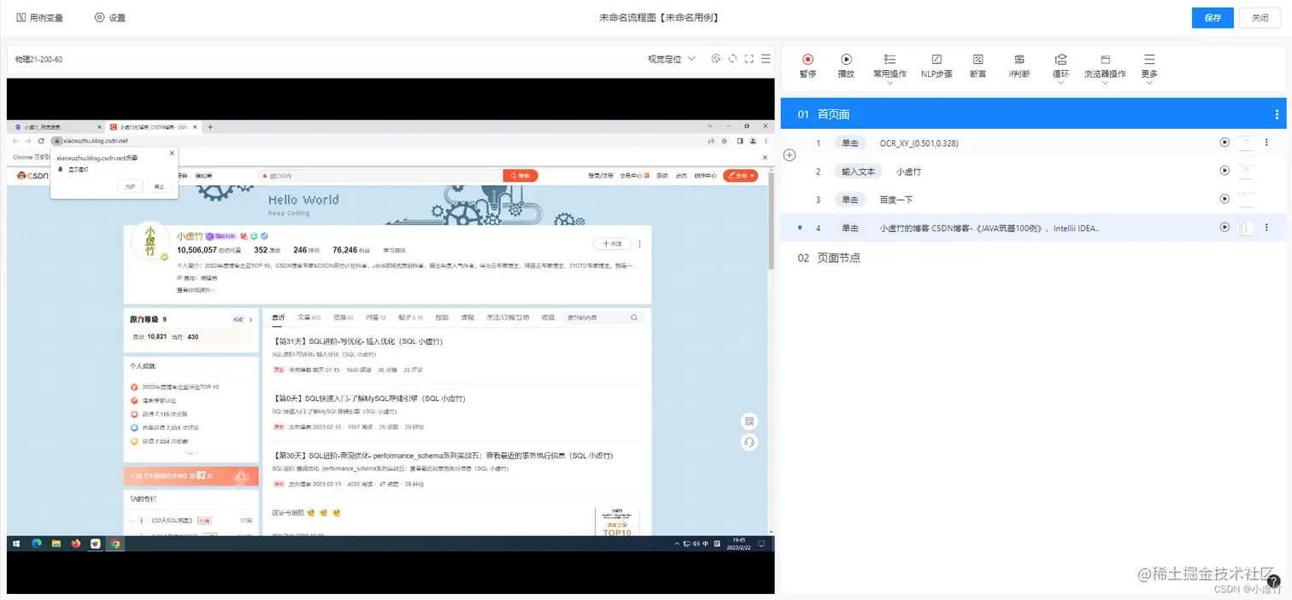Open a new Chrome tab with plus
This screenshot has width=1292, height=600.
210,127
